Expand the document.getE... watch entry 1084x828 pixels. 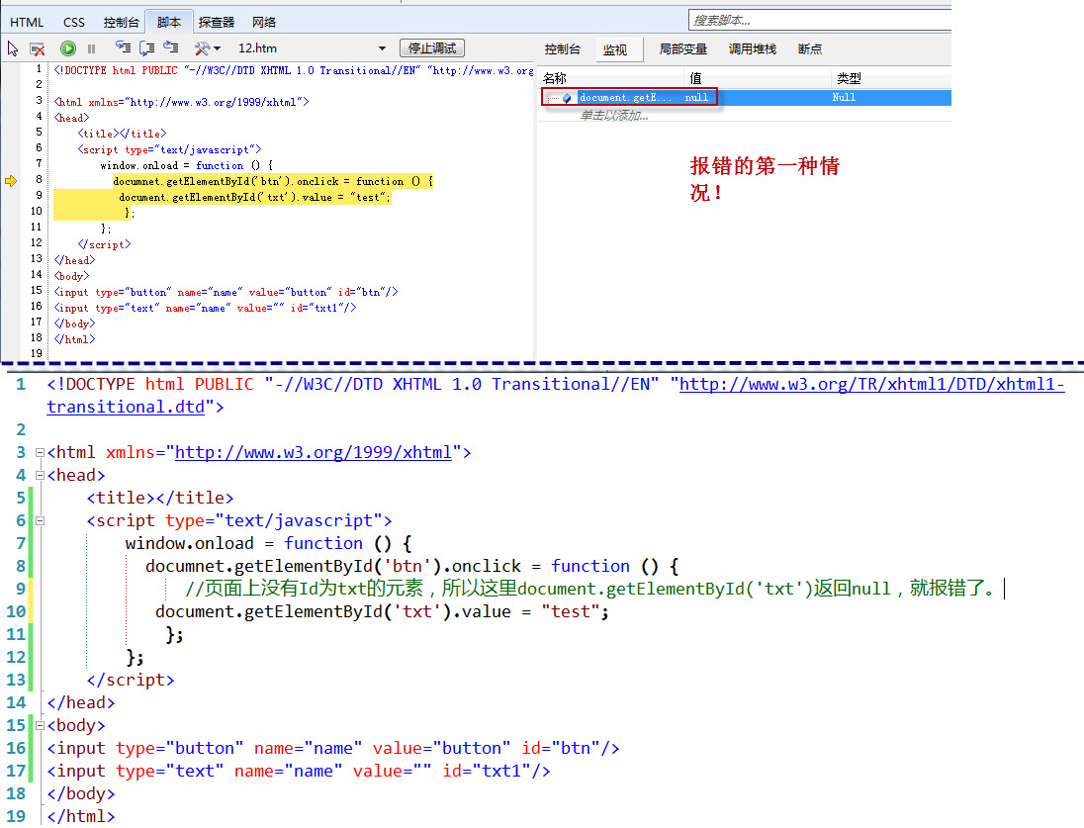(x=550, y=97)
